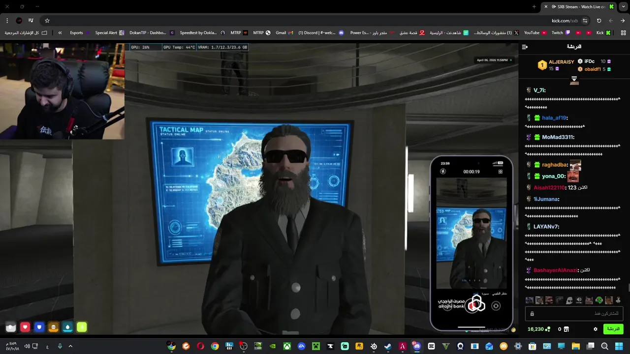The image size is (630, 354).
Task: Click the red heart reaction button
Action: tap(25, 327)
